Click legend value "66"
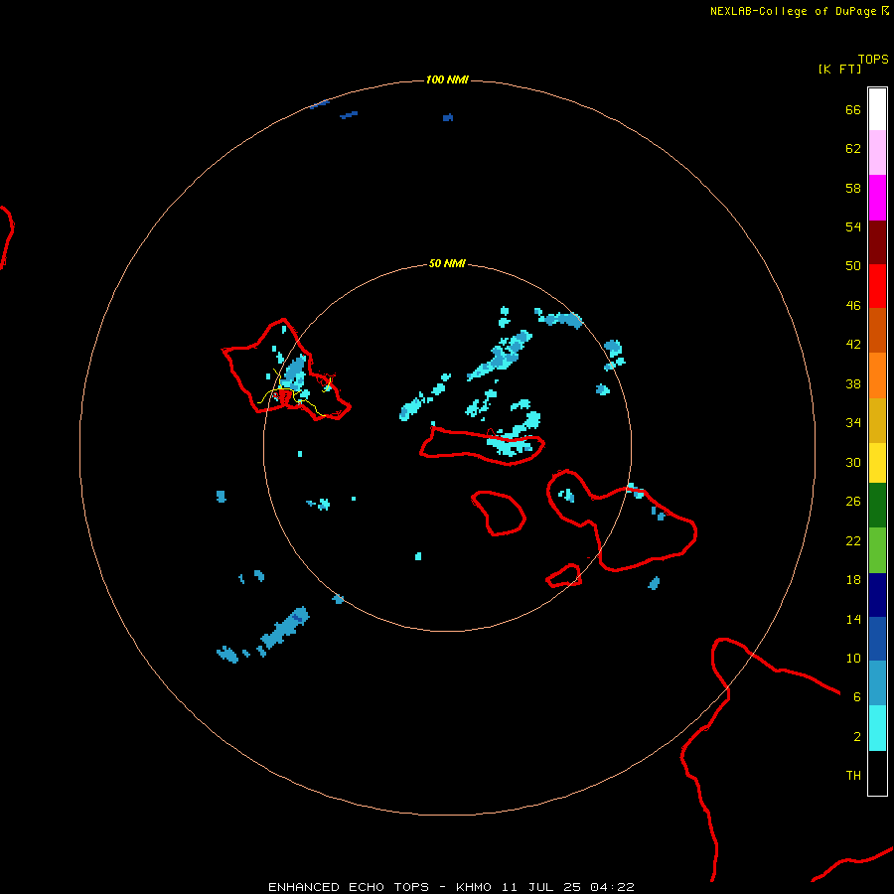This screenshot has height=894, width=894. [x=853, y=110]
